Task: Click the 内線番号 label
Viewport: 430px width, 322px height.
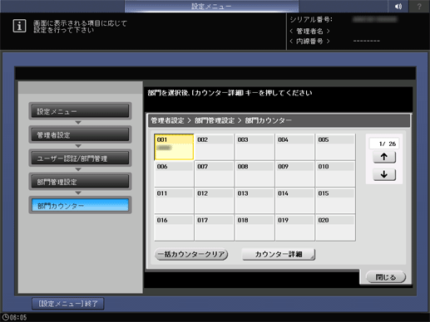Action: pos(309,41)
